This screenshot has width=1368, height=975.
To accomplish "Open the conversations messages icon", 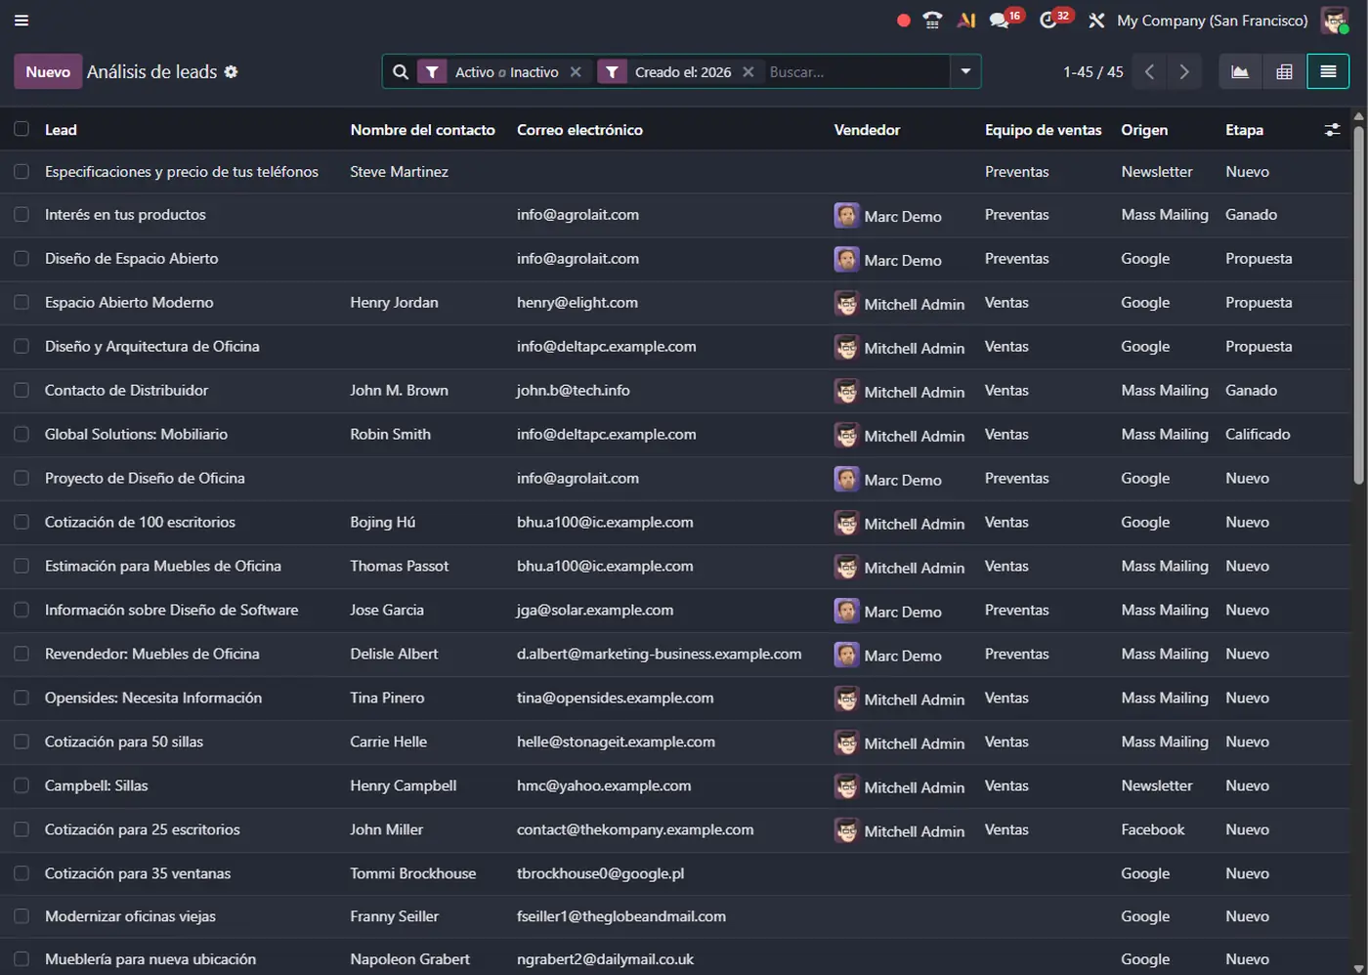I will 999,21.
